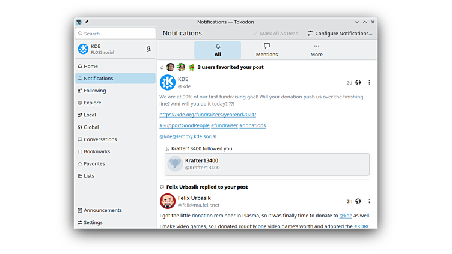
Task: Show Favorites from the sidebar
Action: pos(94,163)
